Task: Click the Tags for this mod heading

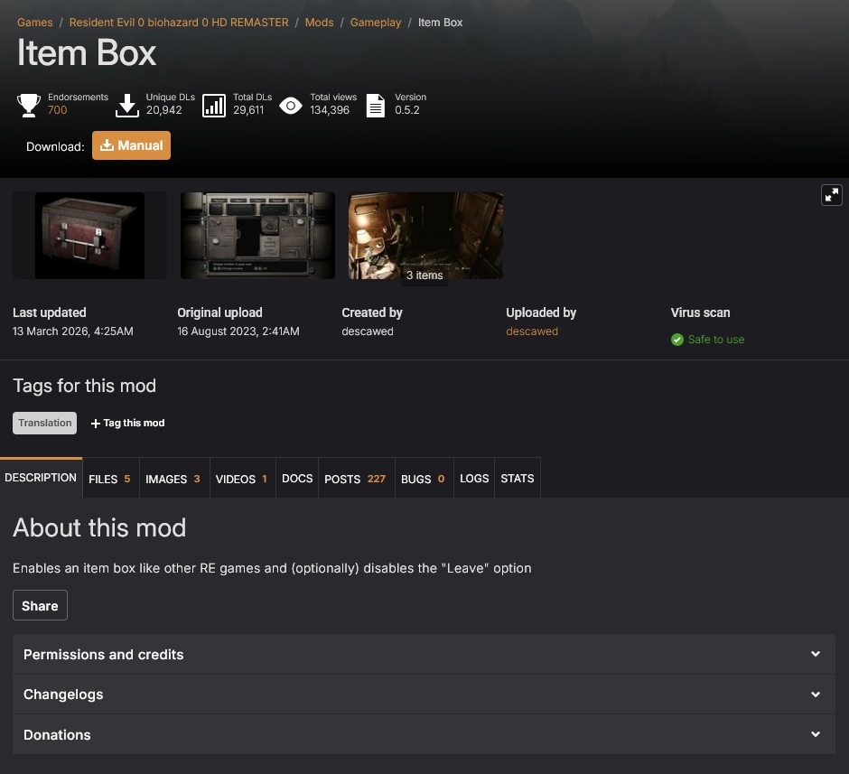Action: click(x=85, y=386)
